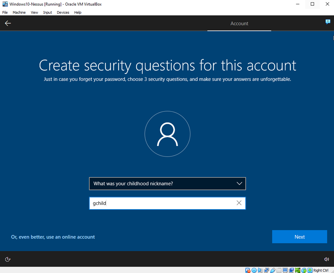This screenshot has height=273, width=334.
Task: Click the back arrow in setup header
Action: (x=8, y=23)
